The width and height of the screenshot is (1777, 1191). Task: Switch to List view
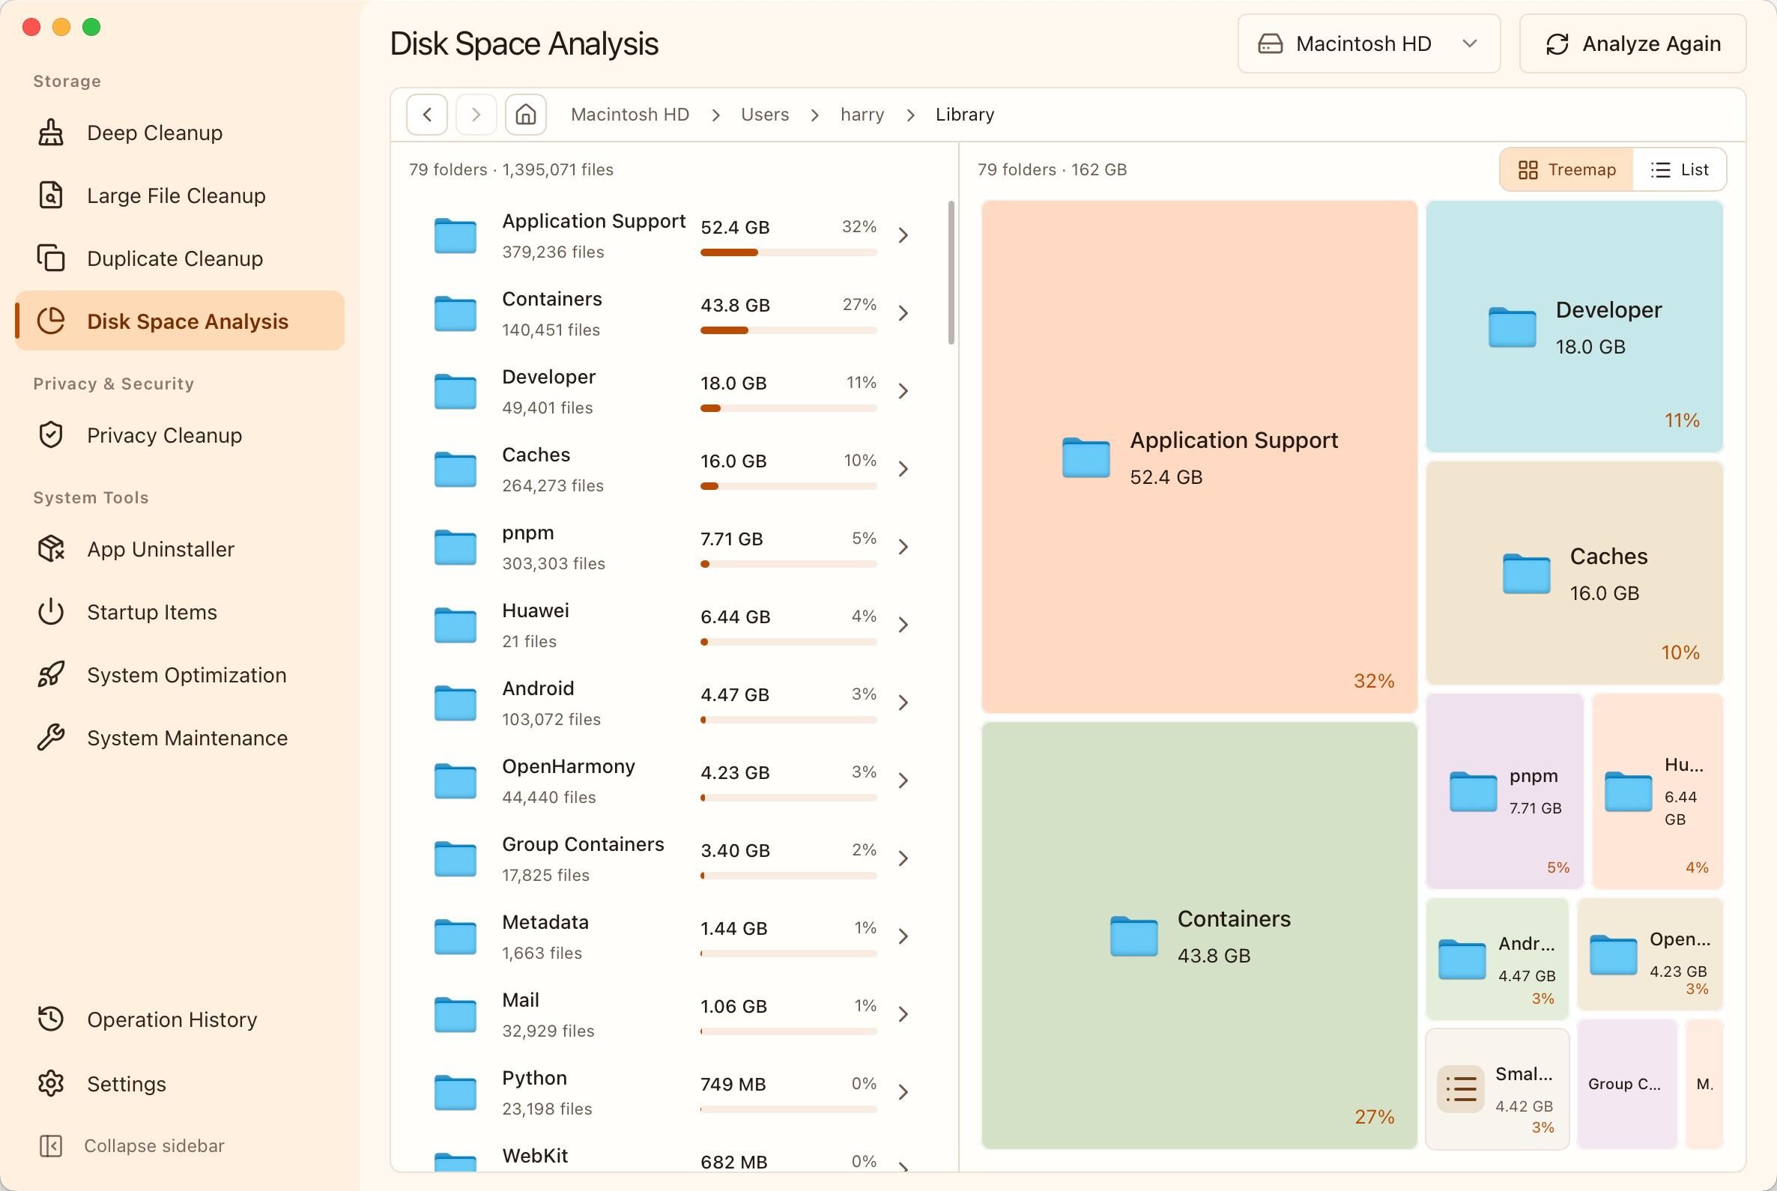click(x=1679, y=169)
